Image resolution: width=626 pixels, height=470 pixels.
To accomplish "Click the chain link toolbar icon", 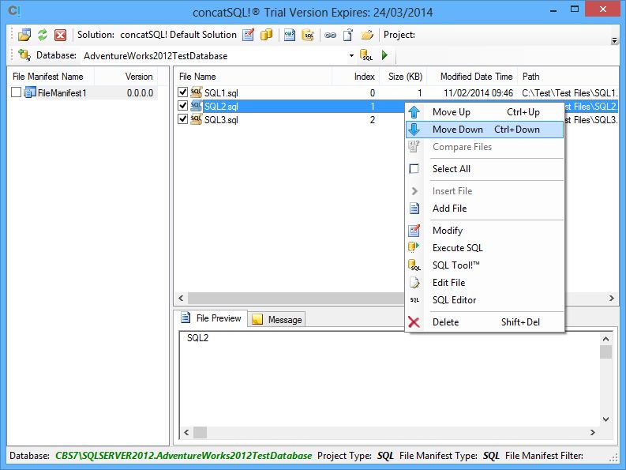I will pyautogui.click(x=330, y=36).
